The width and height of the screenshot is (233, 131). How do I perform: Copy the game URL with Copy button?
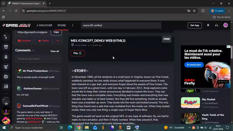point(56,32)
